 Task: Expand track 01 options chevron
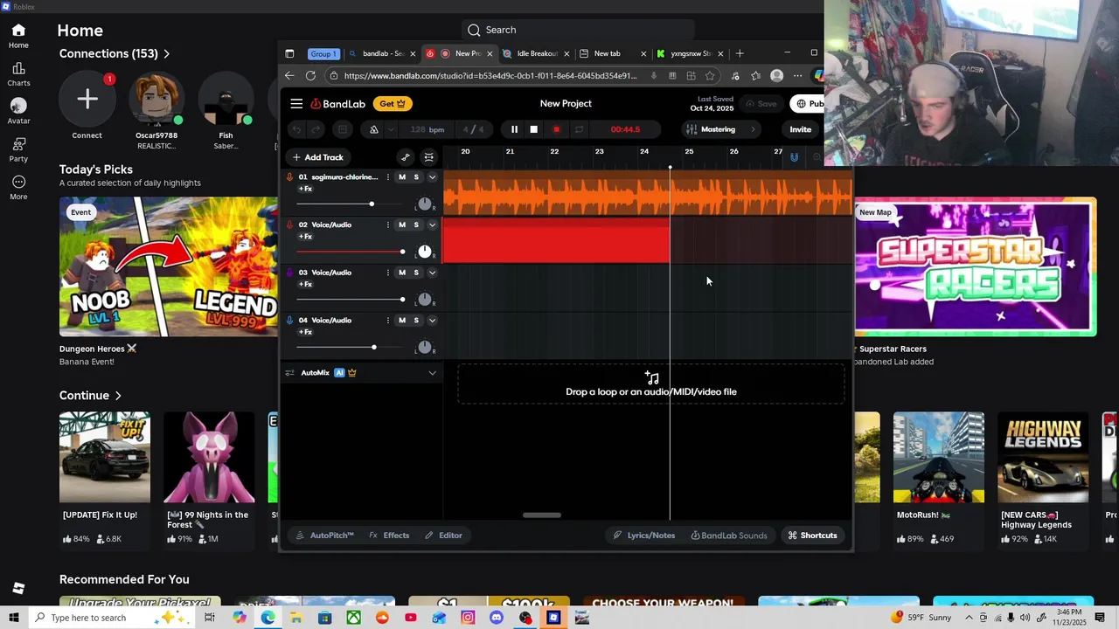tap(432, 177)
